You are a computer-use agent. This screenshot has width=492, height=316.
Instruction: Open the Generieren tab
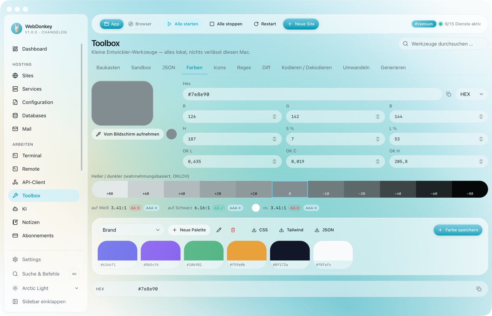pyautogui.click(x=393, y=67)
